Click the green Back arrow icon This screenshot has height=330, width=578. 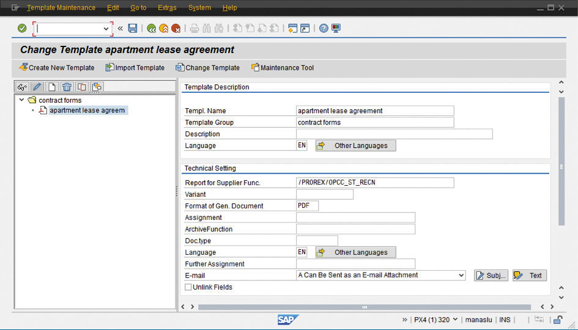pyautogui.click(x=151, y=29)
